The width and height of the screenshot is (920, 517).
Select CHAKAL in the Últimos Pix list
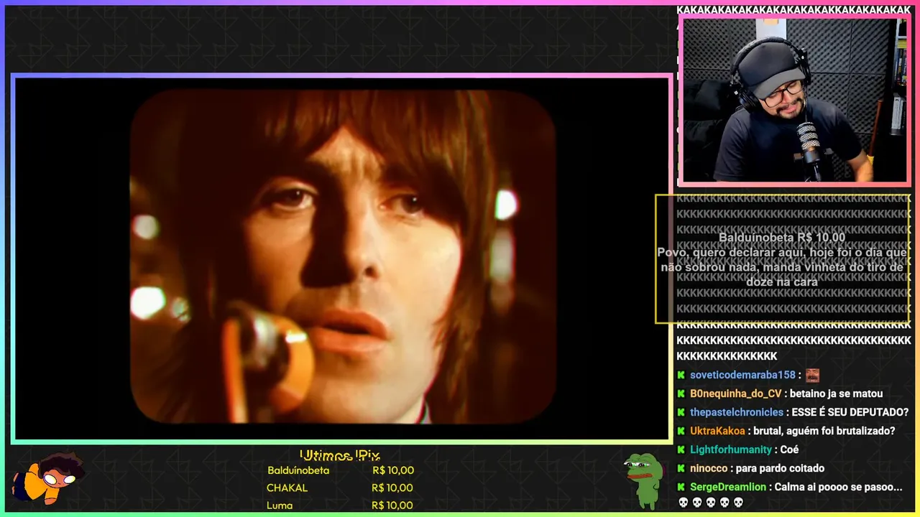[287, 488]
